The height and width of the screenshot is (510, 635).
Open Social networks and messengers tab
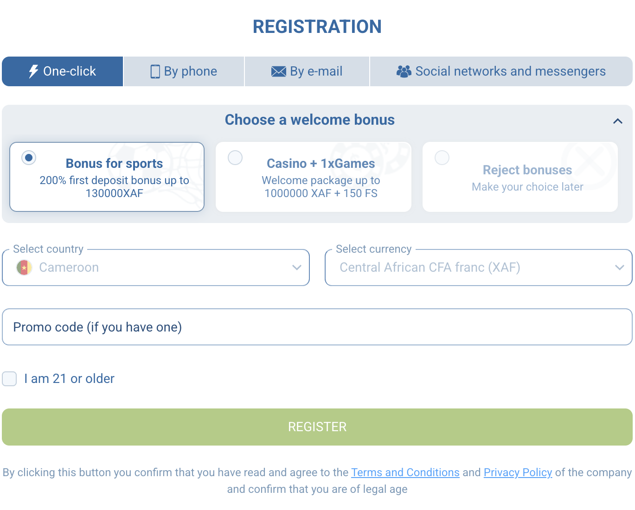[501, 71]
